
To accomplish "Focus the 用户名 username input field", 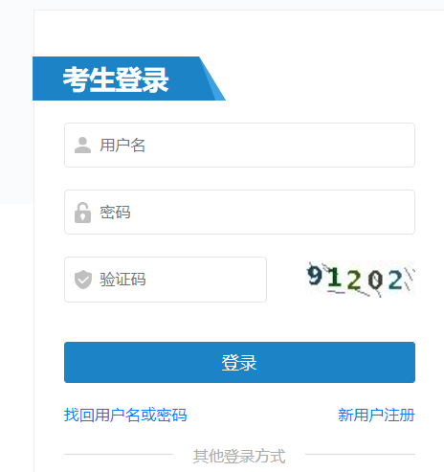I will coord(239,145).
